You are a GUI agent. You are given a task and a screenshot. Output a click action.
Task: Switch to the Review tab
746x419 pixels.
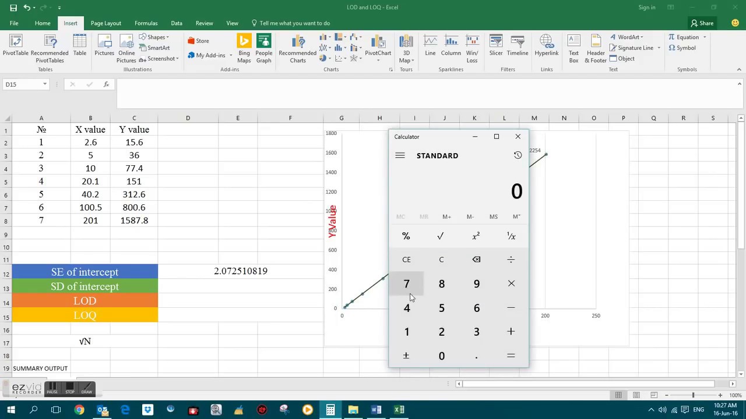[205, 23]
